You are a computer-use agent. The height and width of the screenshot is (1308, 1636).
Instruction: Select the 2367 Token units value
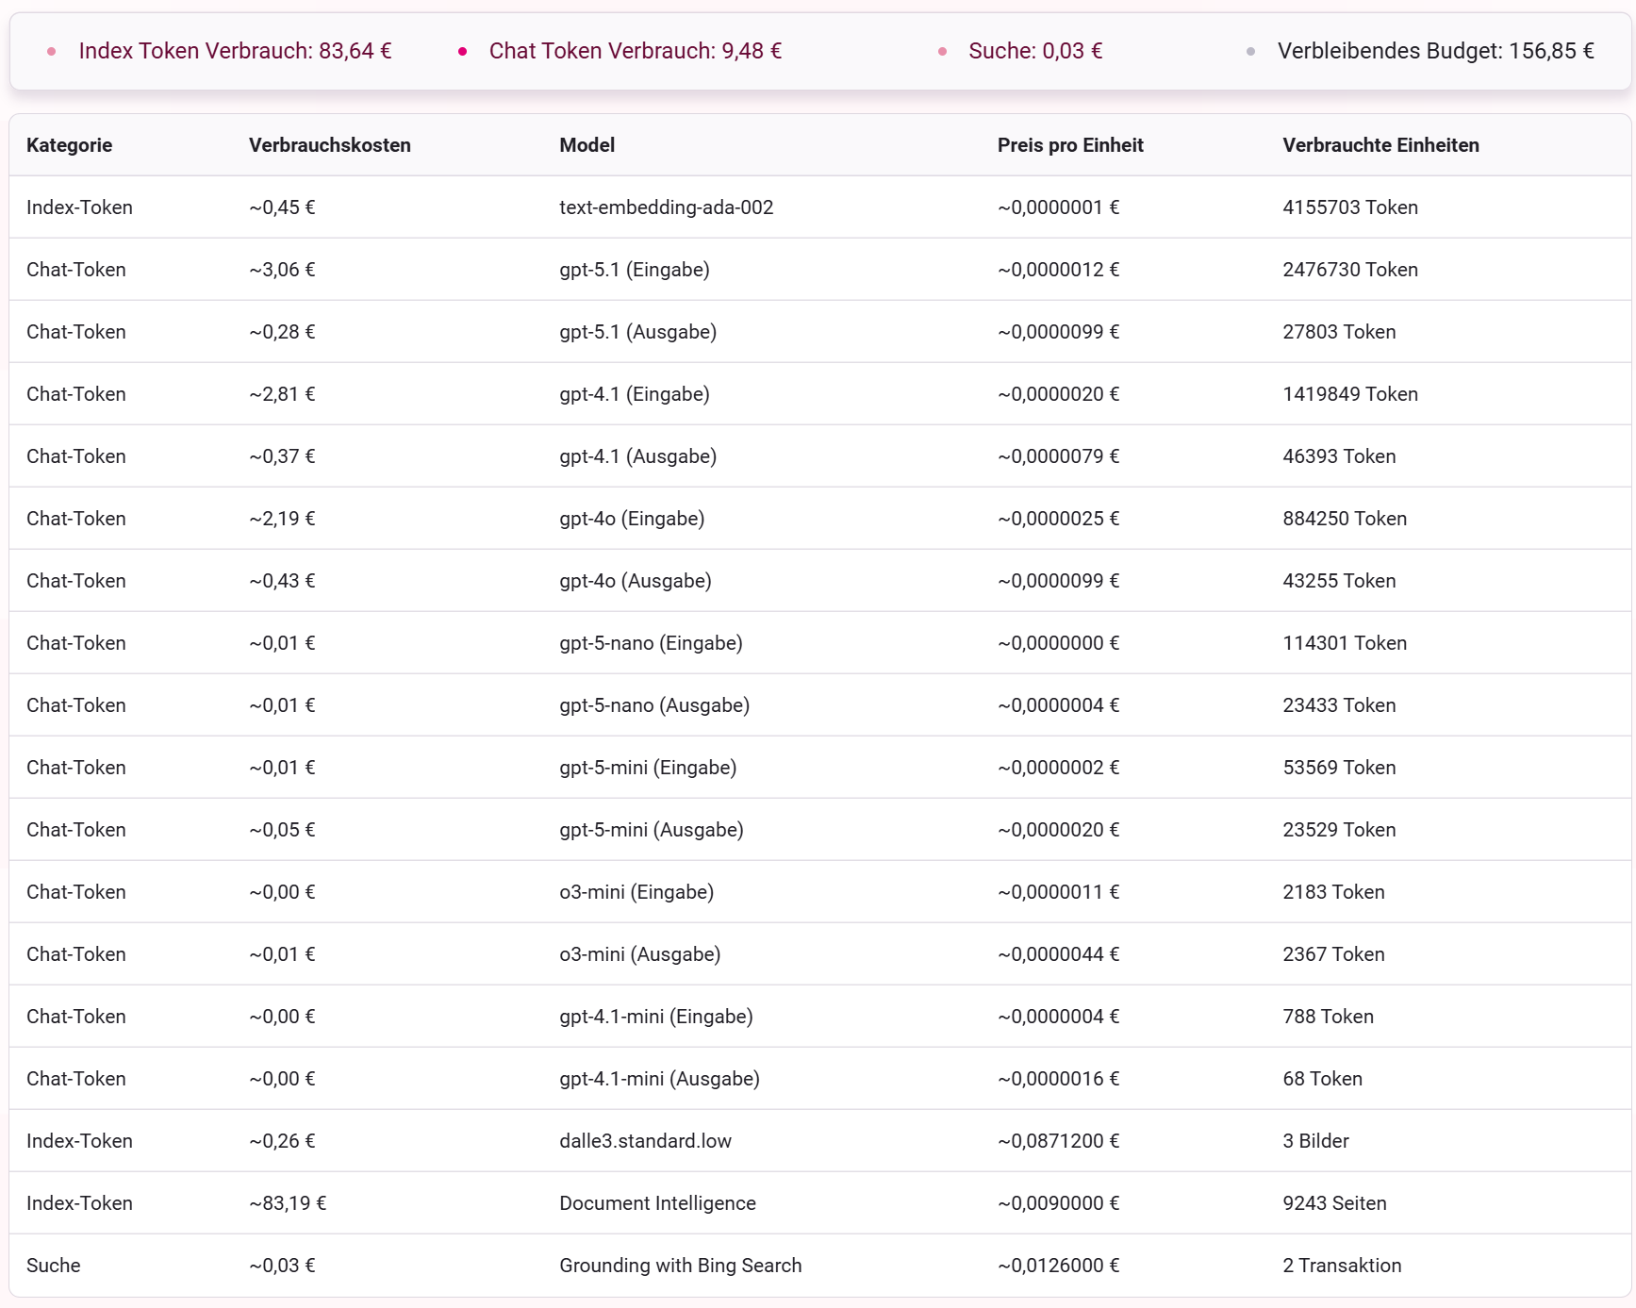pos(1333,954)
